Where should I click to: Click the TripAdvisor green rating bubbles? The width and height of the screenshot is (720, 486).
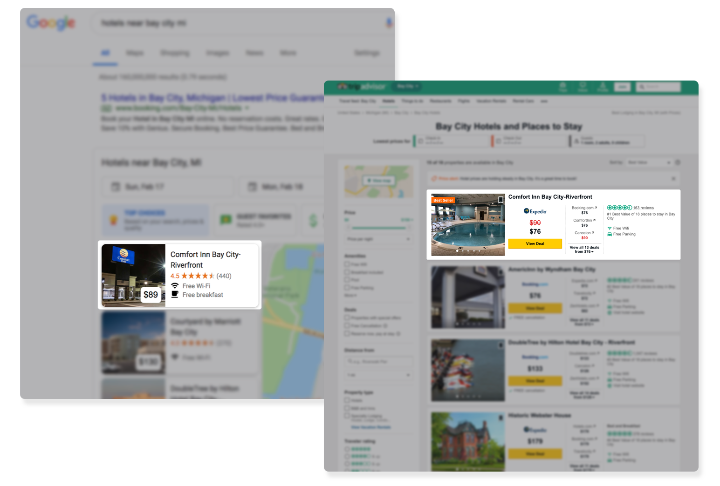click(619, 208)
